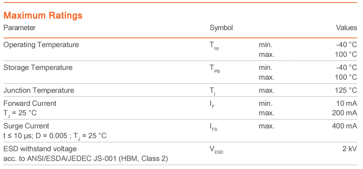Click the Top operating temperature symbol

[x=214, y=46]
